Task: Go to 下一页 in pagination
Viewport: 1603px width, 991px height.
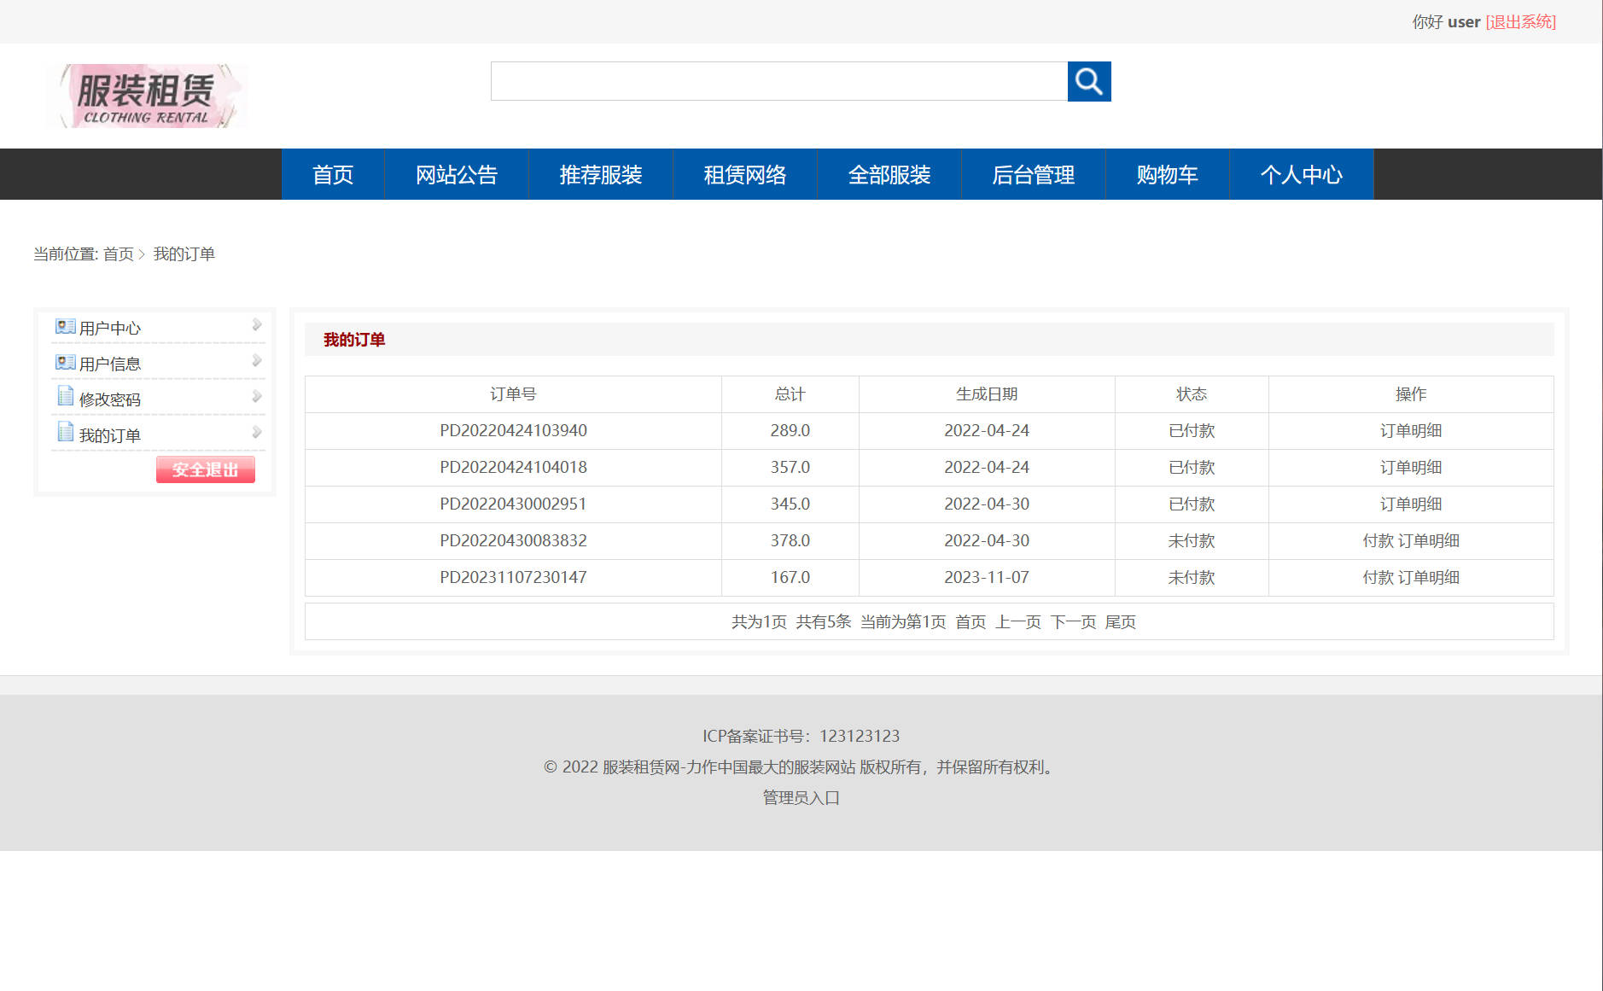Action: click(x=1073, y=622)
